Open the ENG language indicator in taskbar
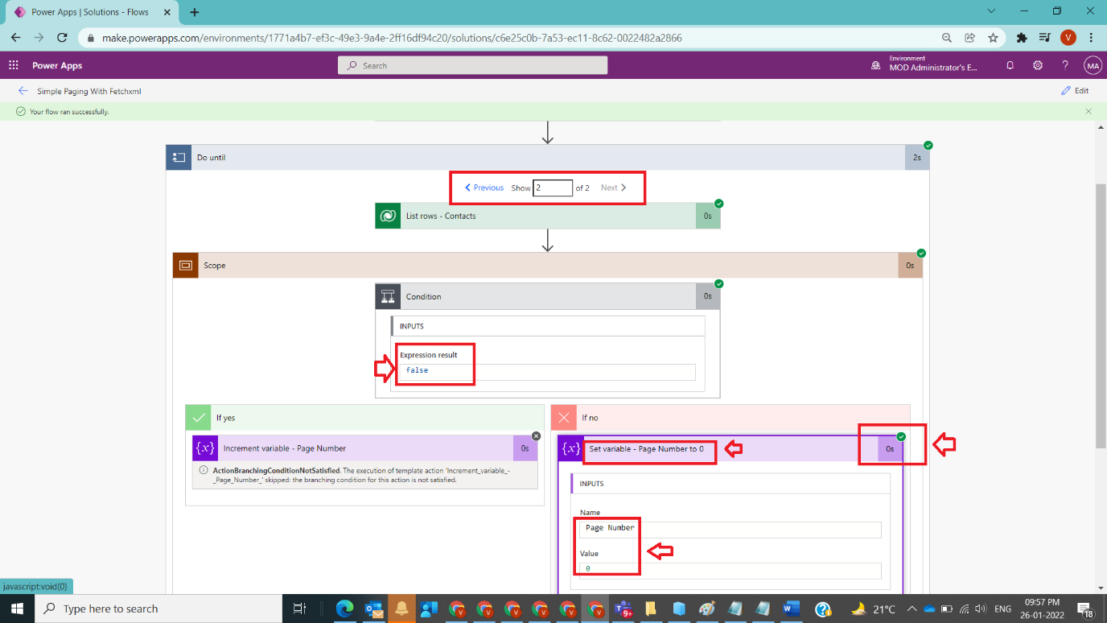Image resolution: width=1107 pixels, height=623 pixels. coord(1002,609)
